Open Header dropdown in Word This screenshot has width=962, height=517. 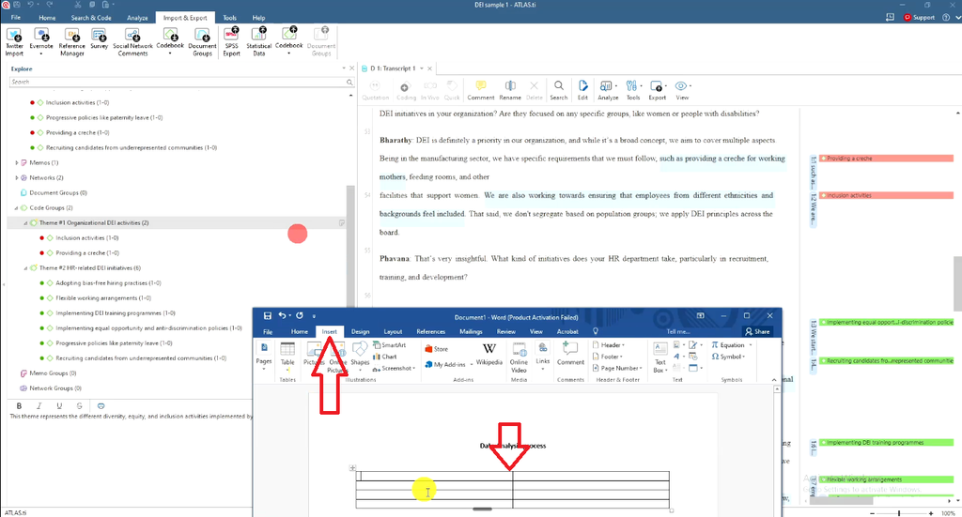[x=608, y=345]
